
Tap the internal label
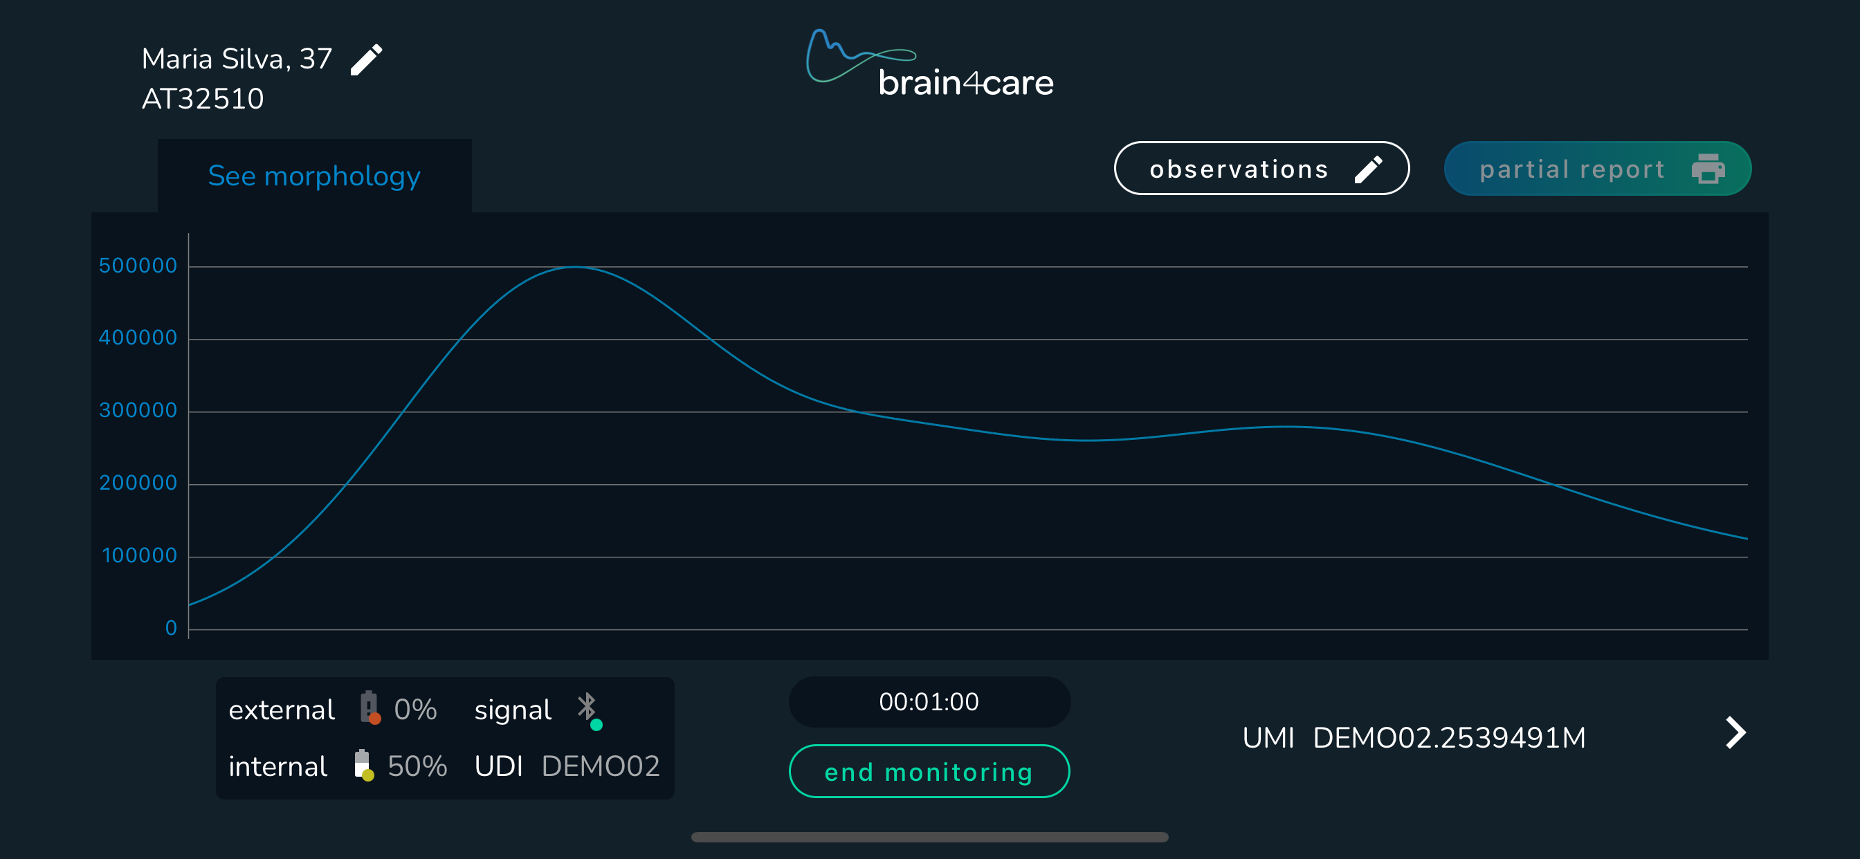[278, 766]
